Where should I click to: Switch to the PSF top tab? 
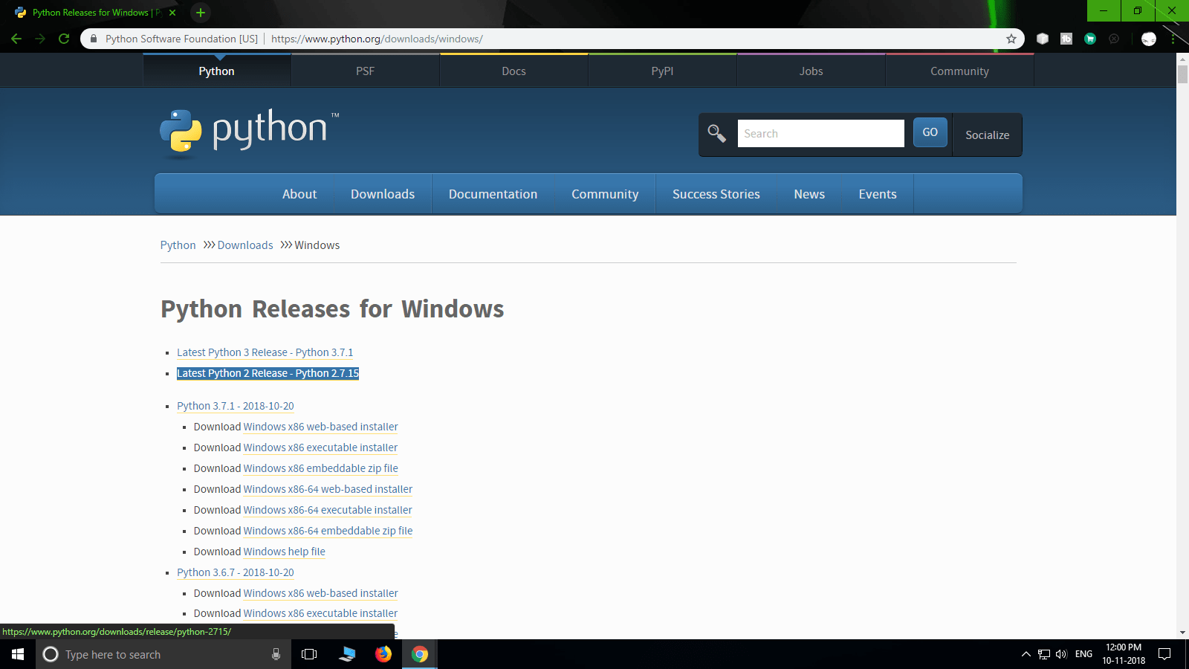366,71
